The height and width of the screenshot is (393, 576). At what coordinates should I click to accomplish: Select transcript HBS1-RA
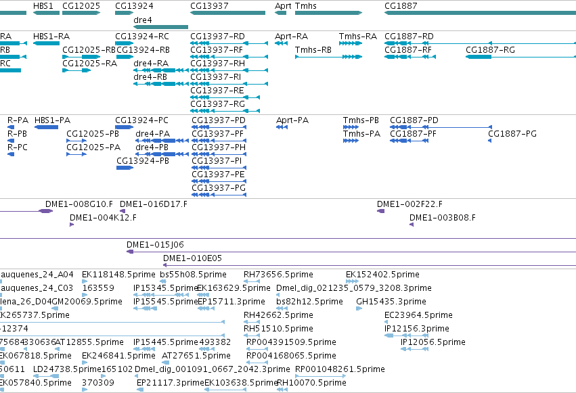click(x=46, y=43)
